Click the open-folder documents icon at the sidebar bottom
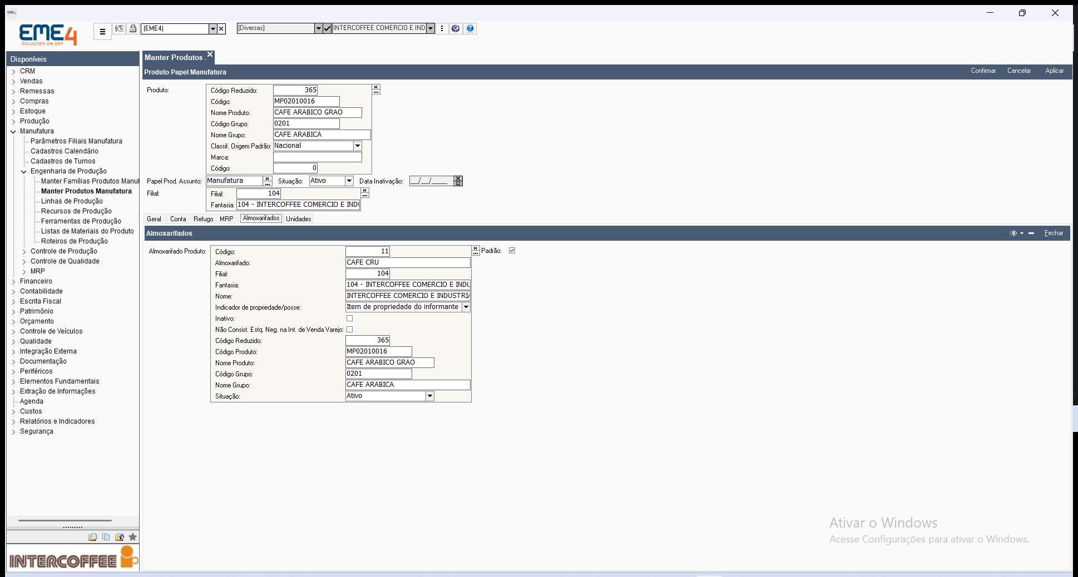Viewport: 1078px width, 577px height. coord(92,537)
